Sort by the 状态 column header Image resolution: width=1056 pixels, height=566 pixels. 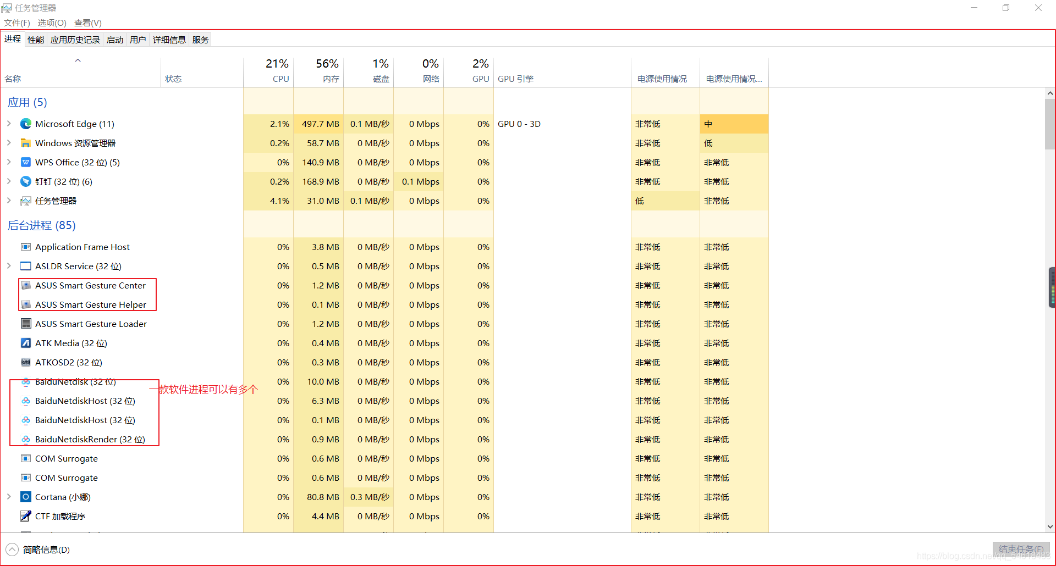tap(202, 72)
